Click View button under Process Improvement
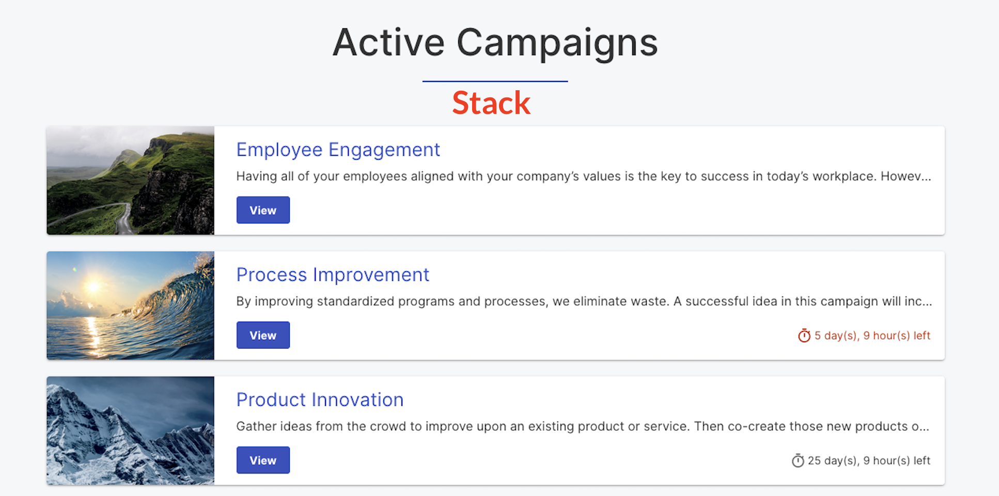999x496 pixels. tap(263, 335)
